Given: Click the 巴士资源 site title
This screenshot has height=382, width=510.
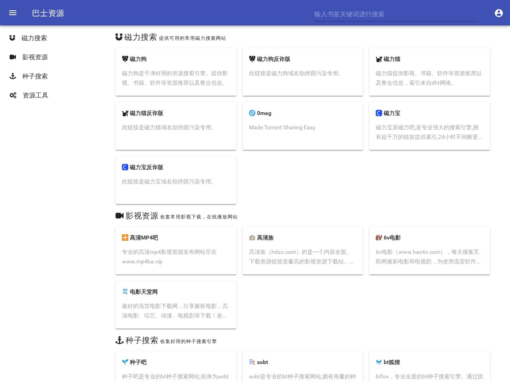Looking at the screenshot, I should coord(48,13).
